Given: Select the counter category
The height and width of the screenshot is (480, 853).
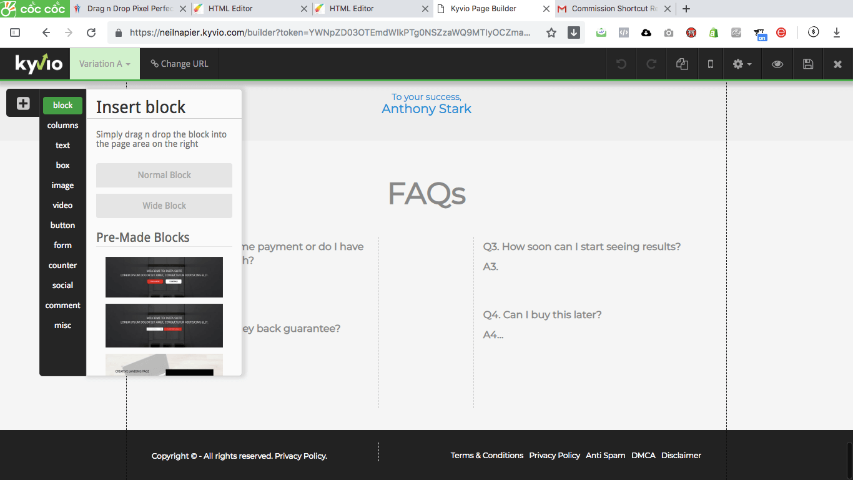Looking at the screenshot, I should point(62,265).
